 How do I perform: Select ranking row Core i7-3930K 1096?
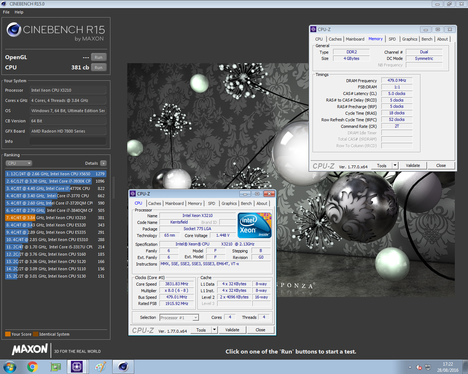[x=56, y=181]
